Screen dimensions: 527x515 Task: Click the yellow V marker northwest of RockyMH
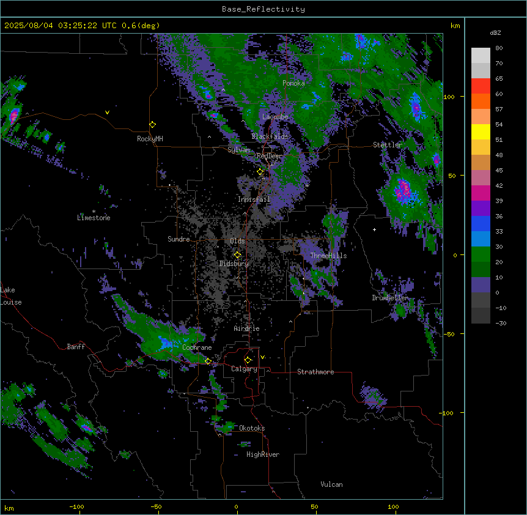click(x=107, y=113)
